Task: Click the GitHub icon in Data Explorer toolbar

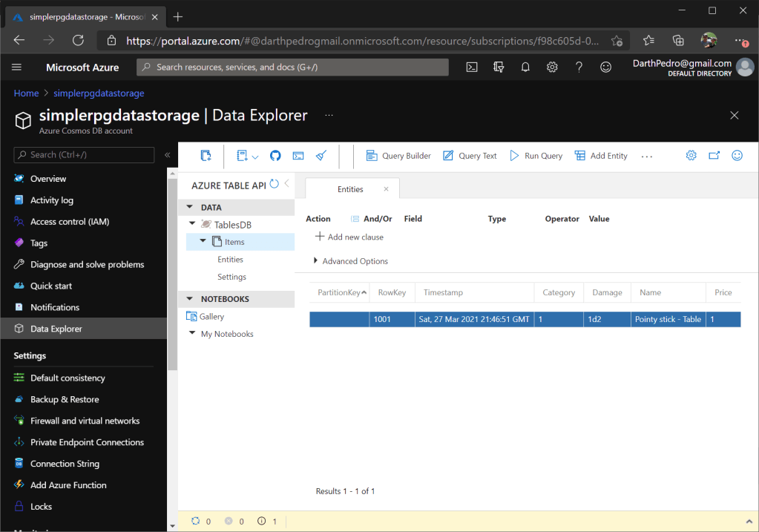Action: [275, 156]
